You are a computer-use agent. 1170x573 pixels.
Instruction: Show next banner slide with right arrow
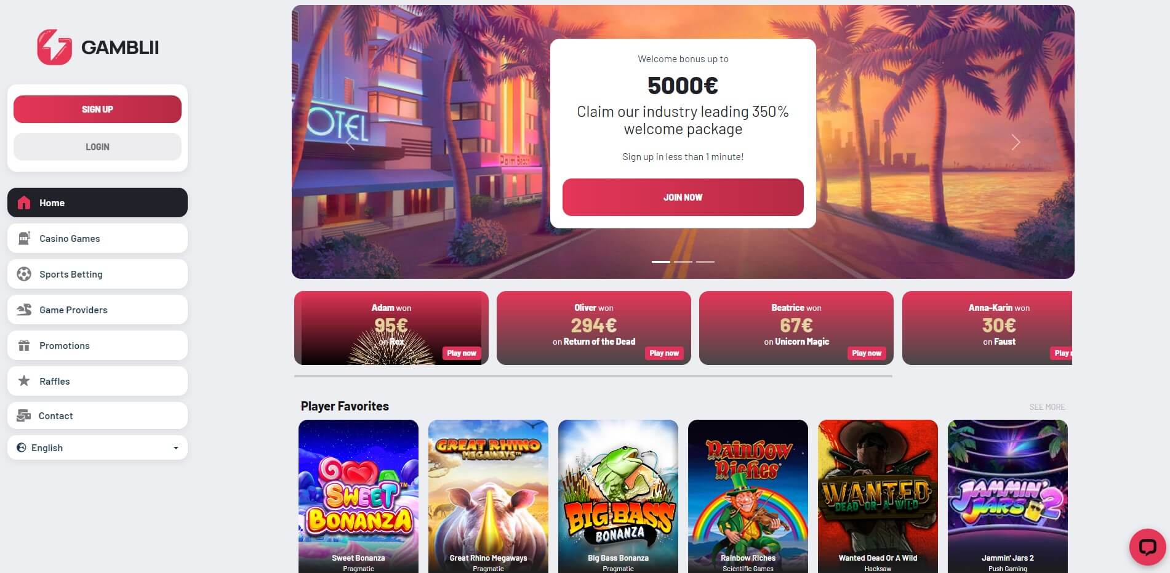point(1016,142)
